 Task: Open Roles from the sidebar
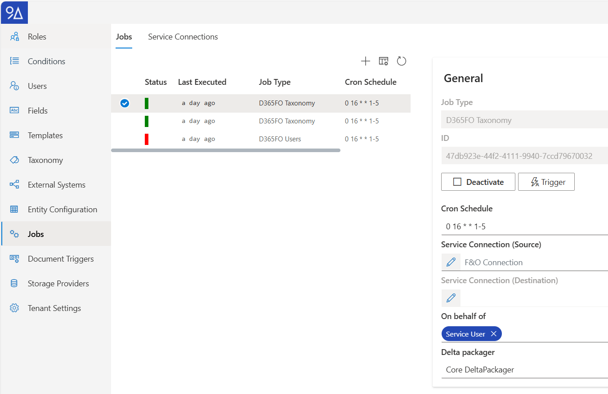tap(37, 37)
